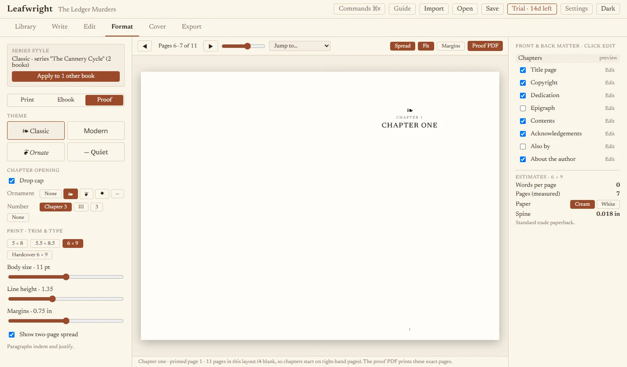The height and width of the screenshot is (367, 627).
Task: Switch to Print mode
Action: pyautogui.click(x=27, y=100)
